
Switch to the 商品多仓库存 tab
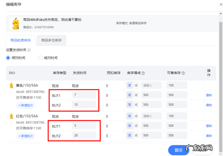coord(52,40)
